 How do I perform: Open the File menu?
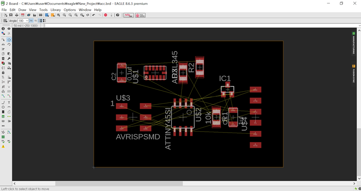tap(4, 10)
